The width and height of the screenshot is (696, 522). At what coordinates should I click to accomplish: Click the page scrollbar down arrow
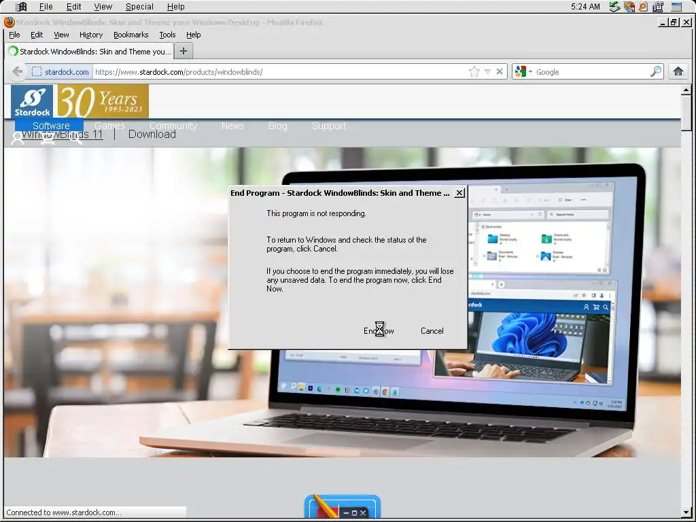click(x=686, y=512)
